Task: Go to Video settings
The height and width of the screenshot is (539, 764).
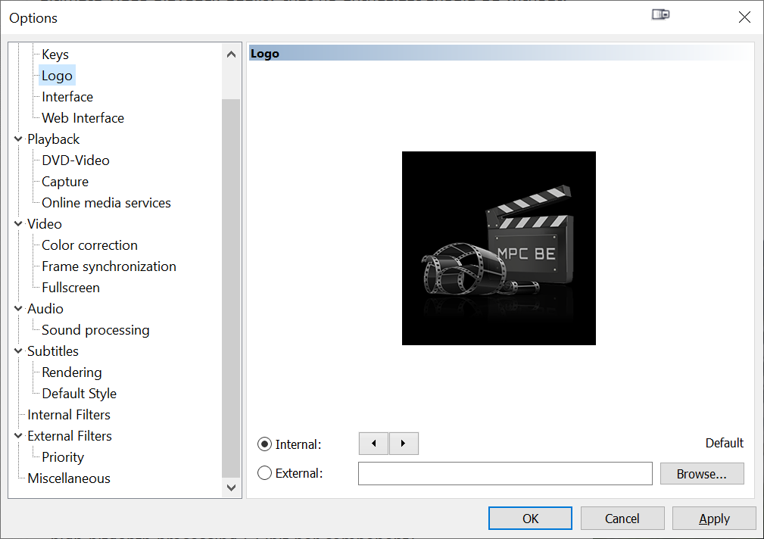Action: point(45,224)
